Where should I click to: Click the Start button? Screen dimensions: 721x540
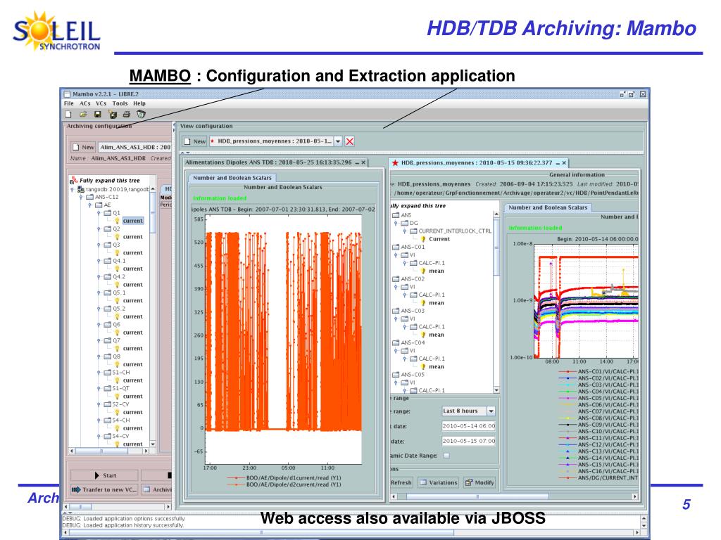pos(104,475)
